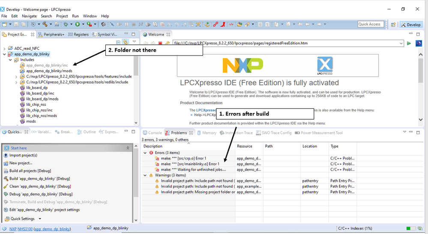Open the URL address combo dropdown arrow
Screen dimensions: 428x234
[x=401, y=43]
